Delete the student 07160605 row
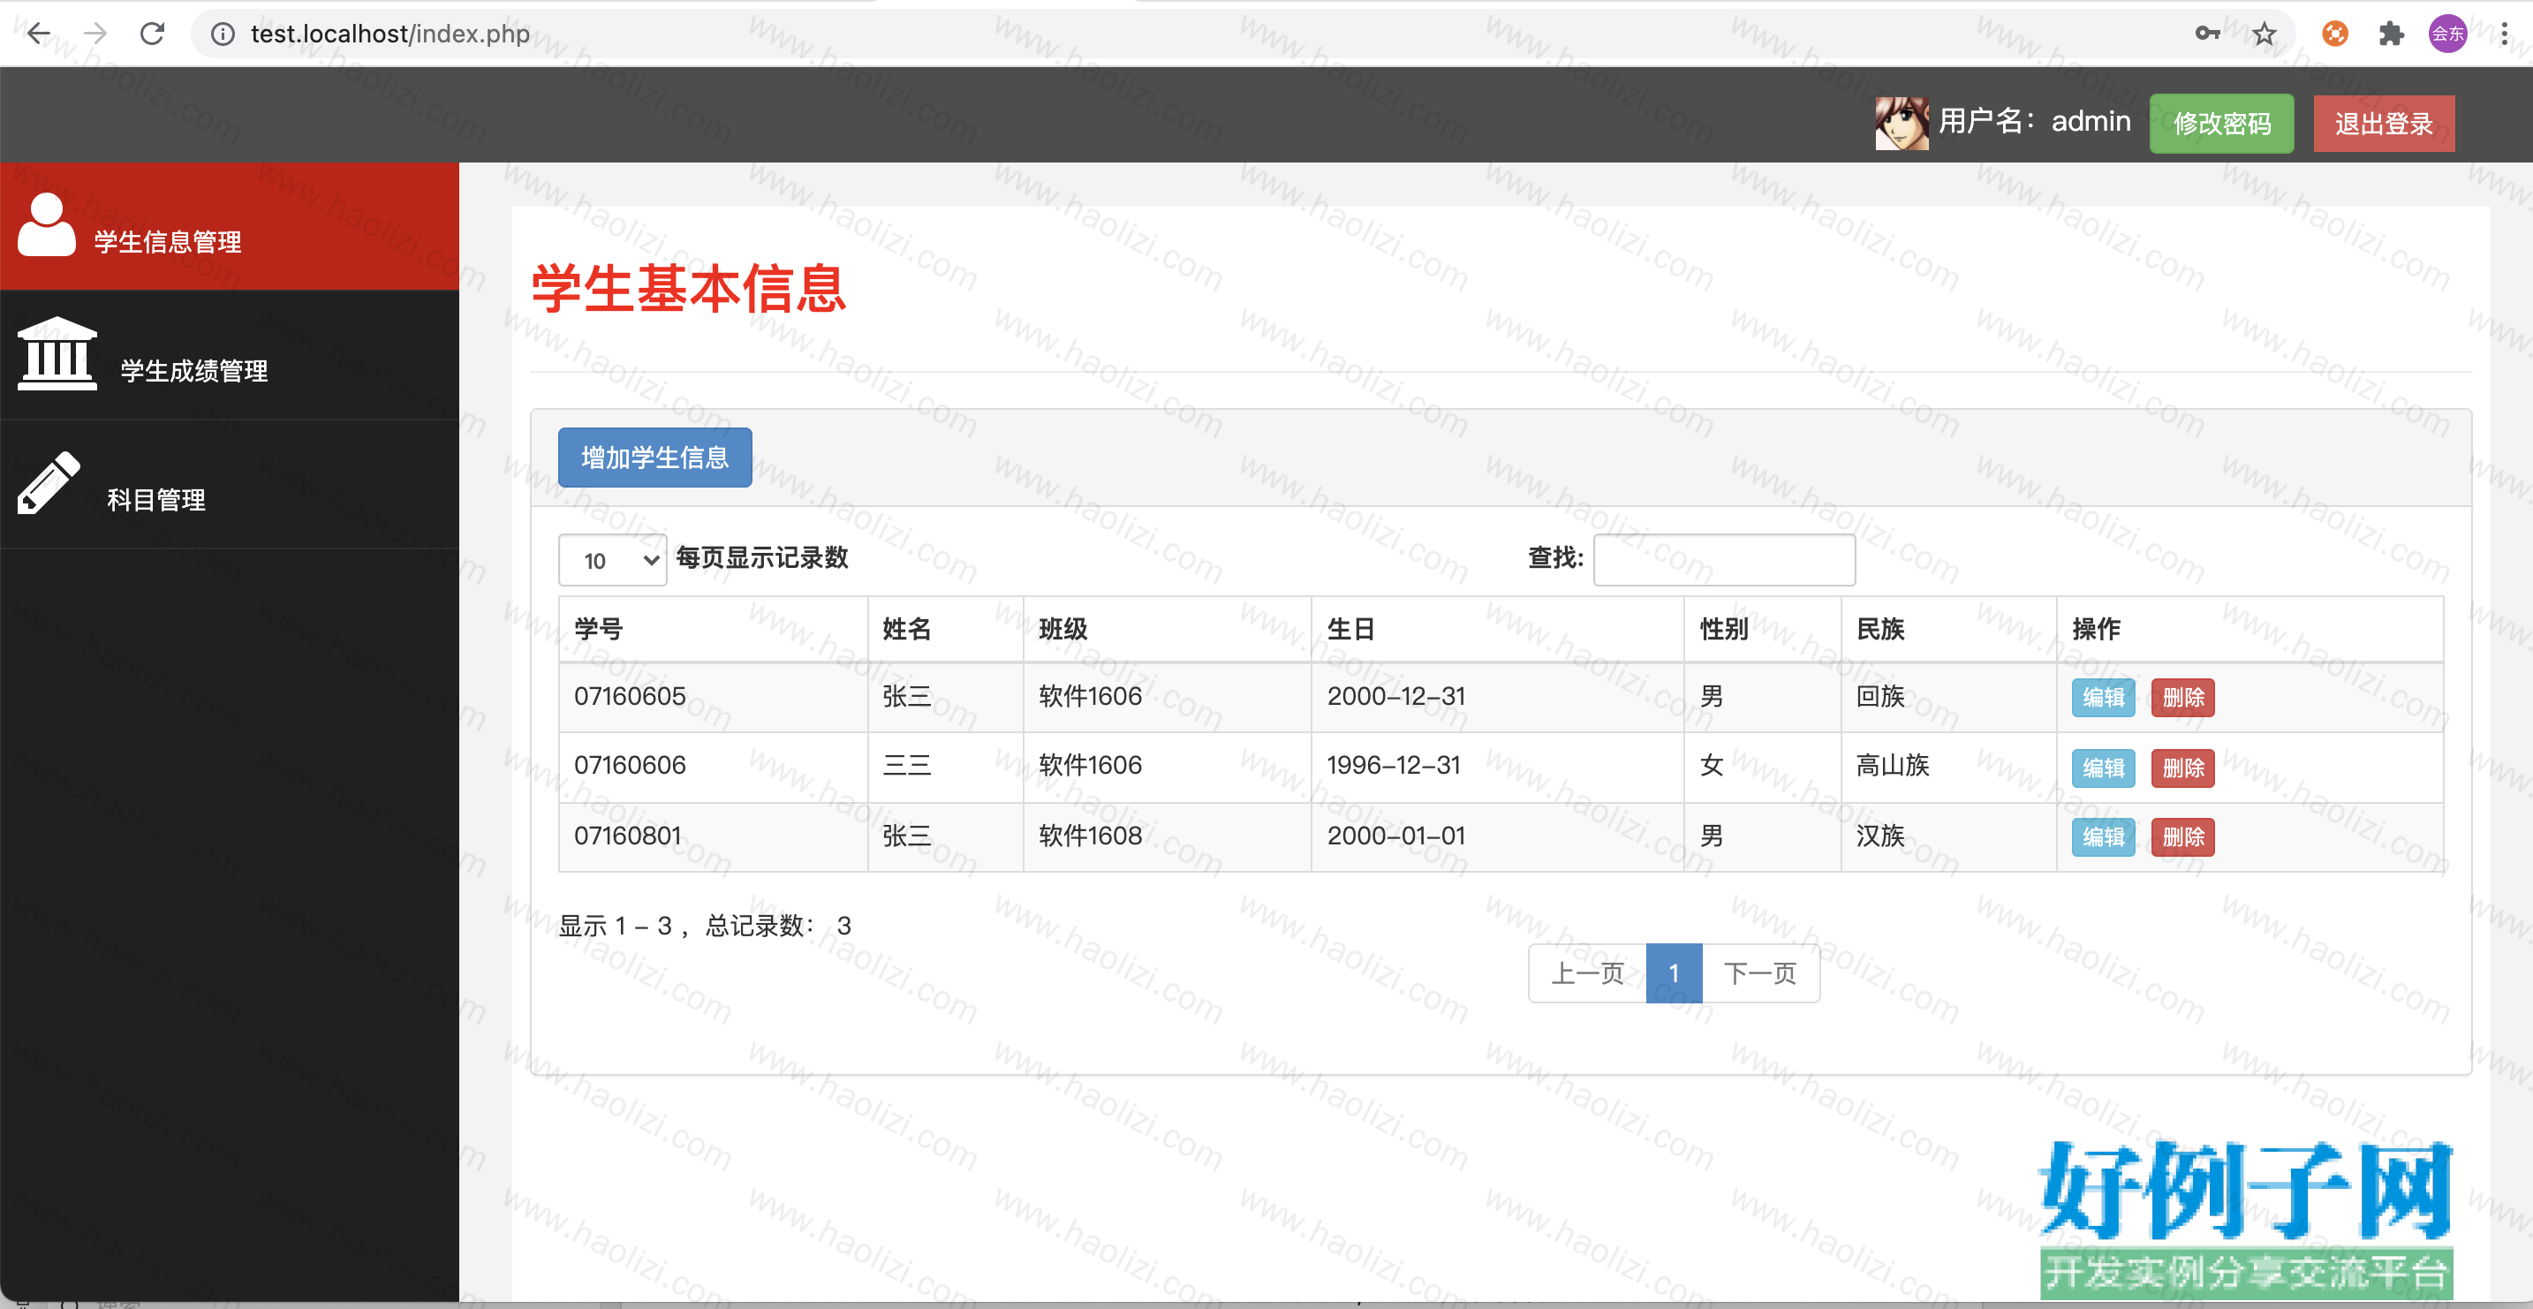 (2183, 697)
